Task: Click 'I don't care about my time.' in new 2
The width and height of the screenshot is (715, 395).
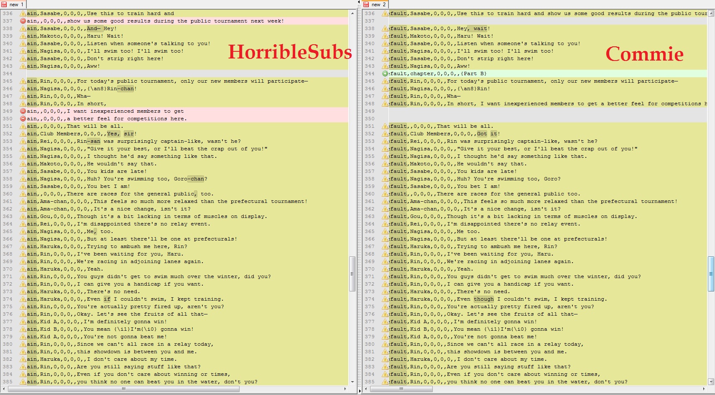Action: pos(501,359)
